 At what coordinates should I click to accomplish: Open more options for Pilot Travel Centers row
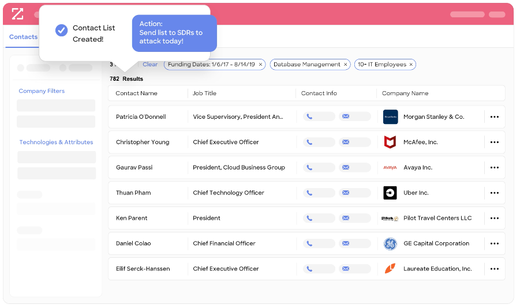pos(494,218)
